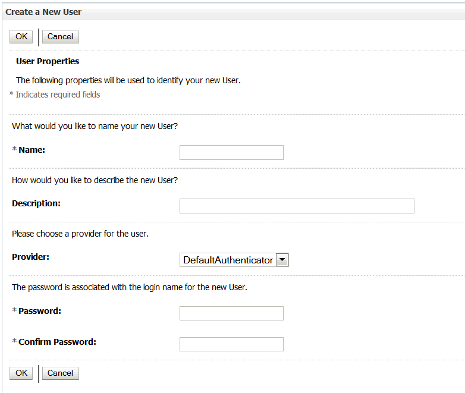Select the Provider: label
This screenshot has width=465, height=393.
click(30, 257)
